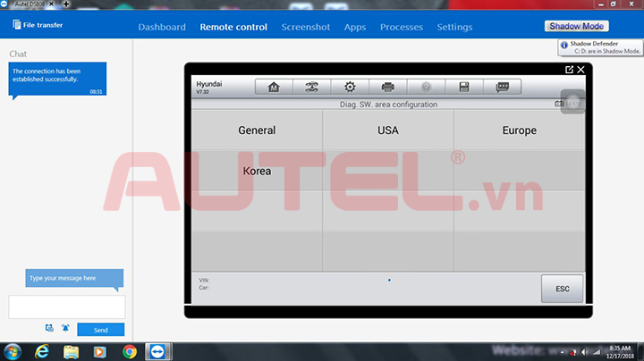Open a new tab with the plus icon

coord(65,4)
